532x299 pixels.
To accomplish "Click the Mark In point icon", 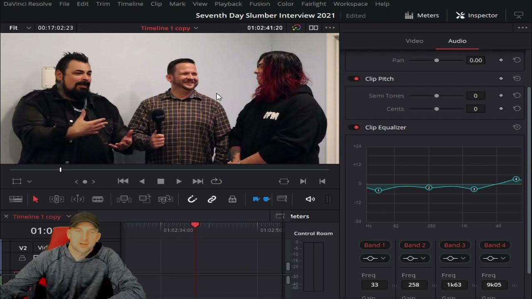I will point(303,181).
